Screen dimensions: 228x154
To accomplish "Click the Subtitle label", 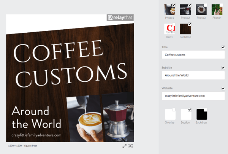I will tap(167, 68).
